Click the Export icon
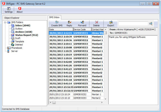Viewport: 161px width, 112px height. 111,22
